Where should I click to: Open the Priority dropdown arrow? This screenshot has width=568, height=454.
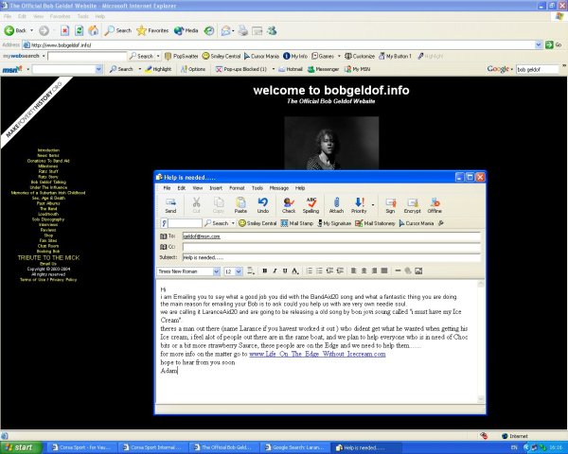click(x=372, y=204)
